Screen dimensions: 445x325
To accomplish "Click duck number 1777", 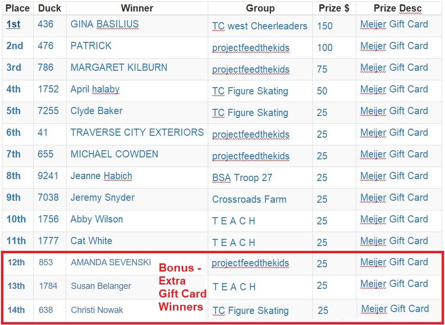I will coord(48,241).
